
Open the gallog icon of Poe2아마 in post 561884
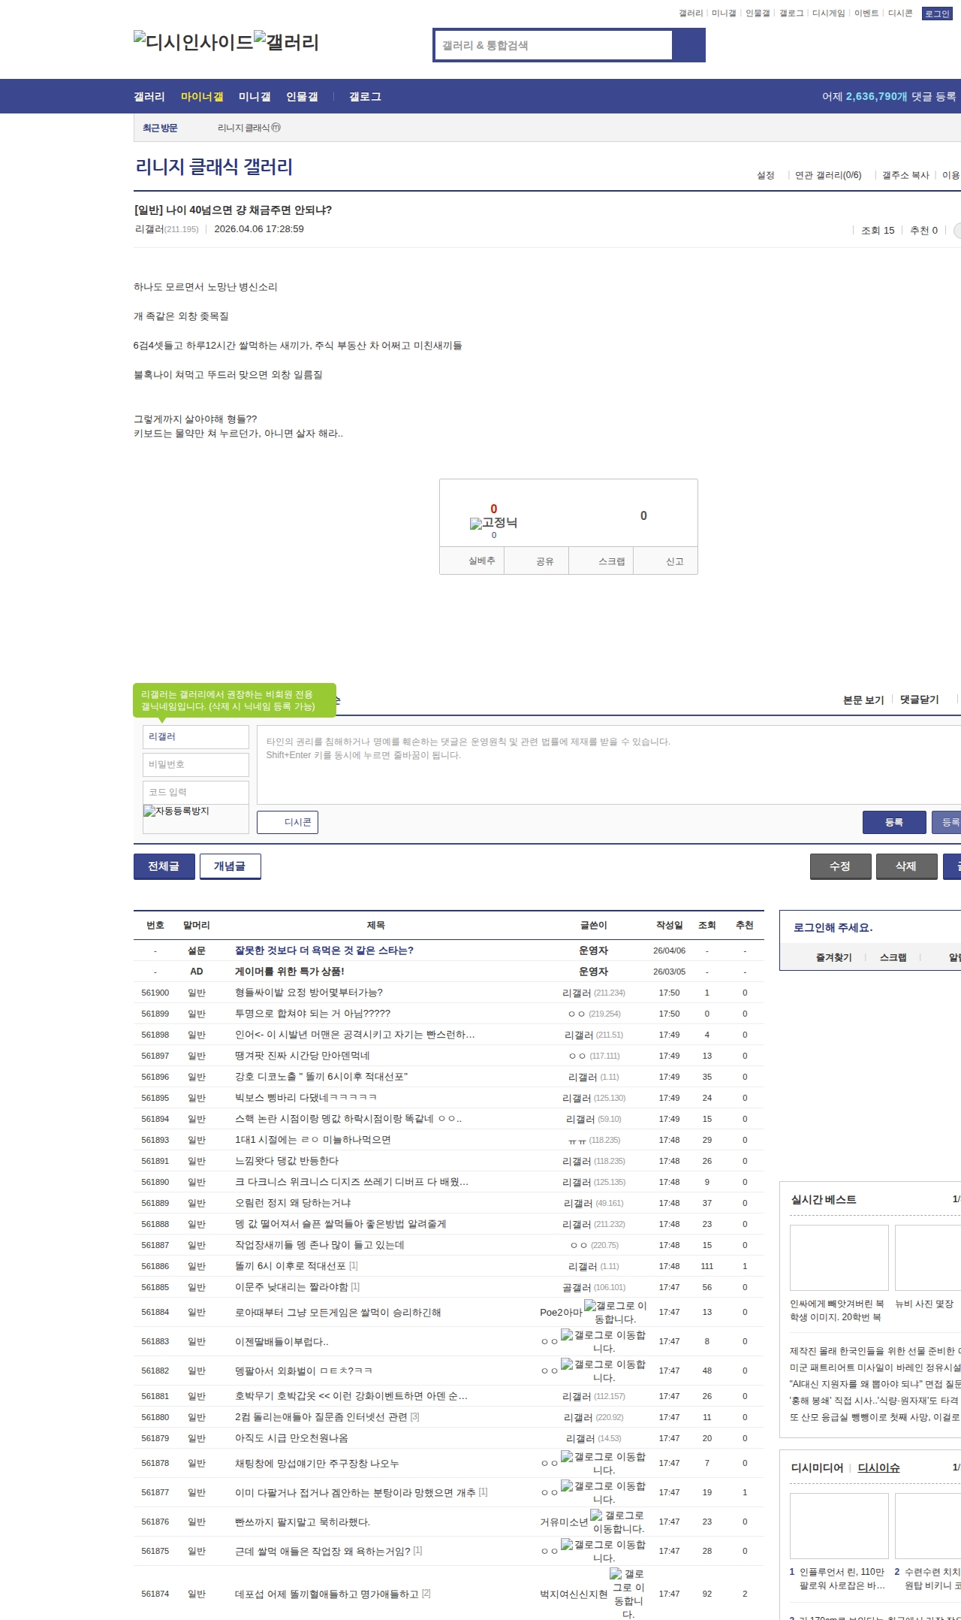[616, 1312]
